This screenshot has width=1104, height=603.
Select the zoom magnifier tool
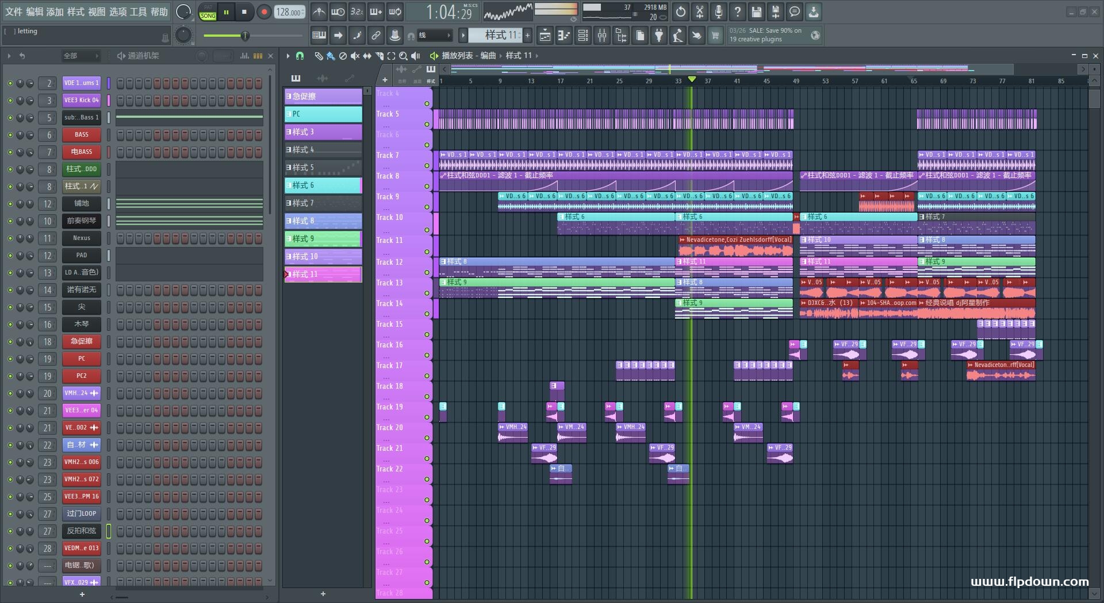(403, 56)
